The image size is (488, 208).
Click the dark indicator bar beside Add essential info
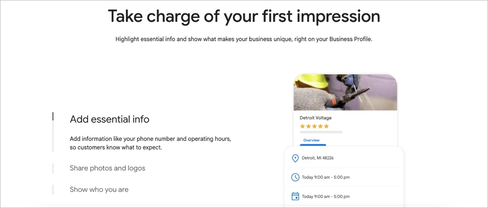[53, 117]
